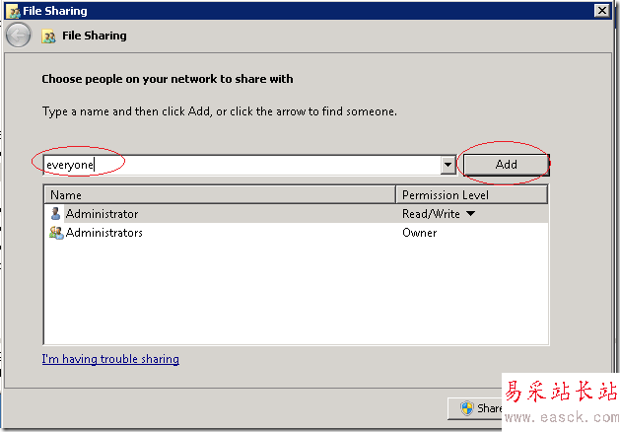Click the Owner permission text

coord(420,233)
